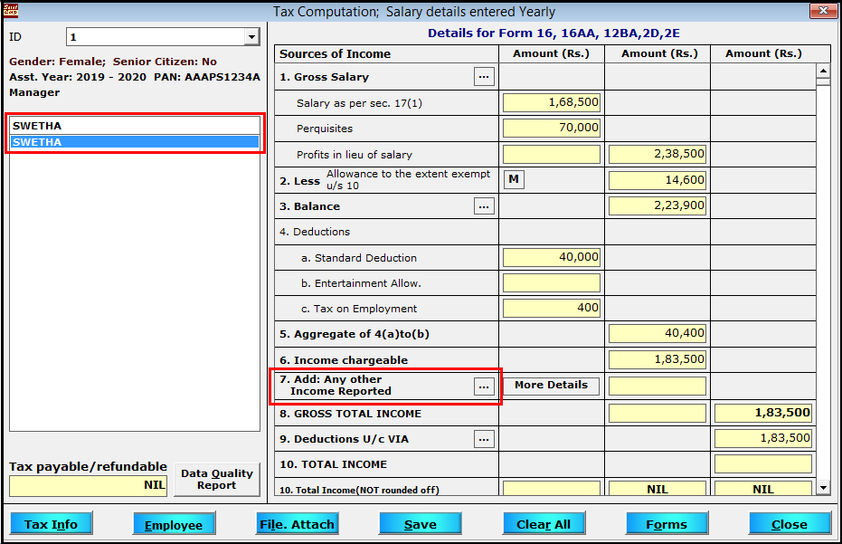
Task: Click the ID combo box value
Action: coord(156,37)
